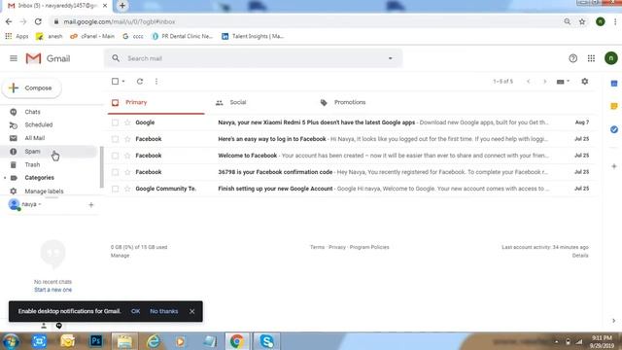Tick the checkbox for 'Here's an easy way' email
The width and height of the screenshot is (622, 350).
coord(115,139)
